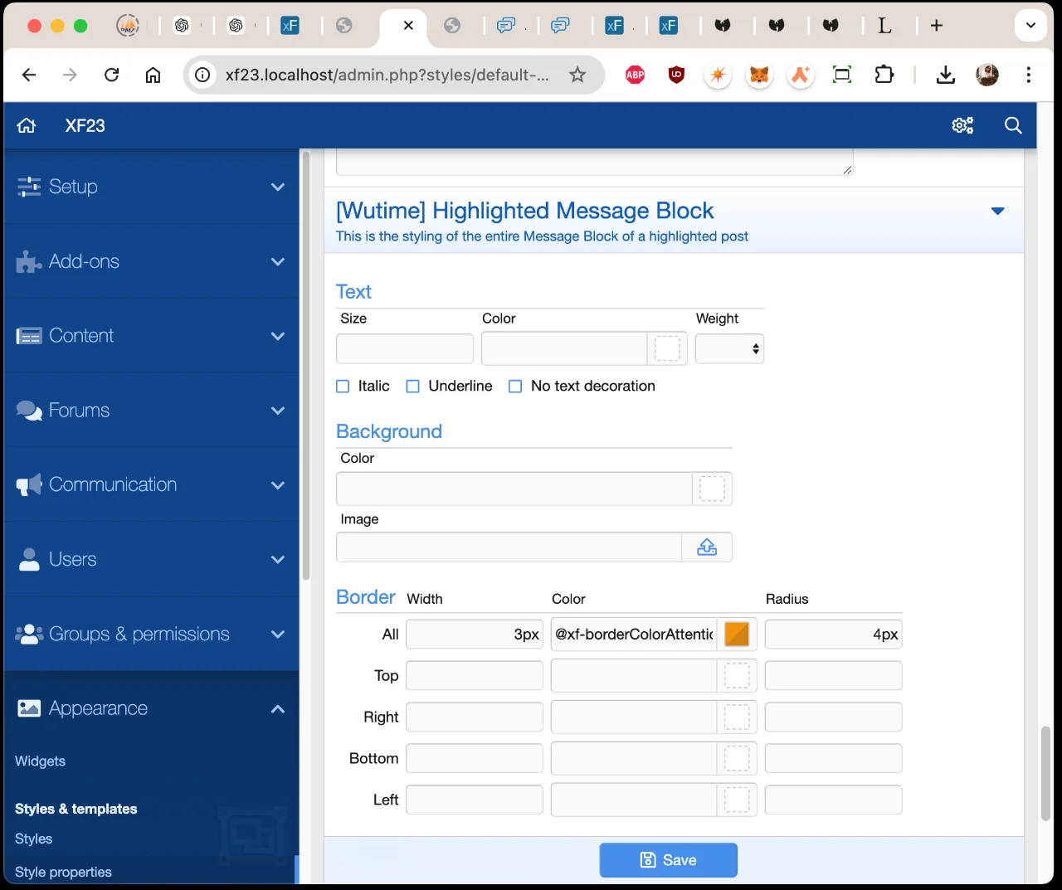
Task: Open the browser downloads icon
Action: point(945,75)
